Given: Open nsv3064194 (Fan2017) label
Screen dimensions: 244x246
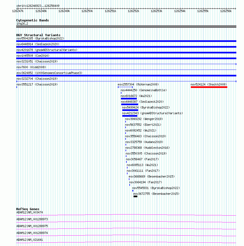Looking at the screenshot, I should (x=146, y=182).
